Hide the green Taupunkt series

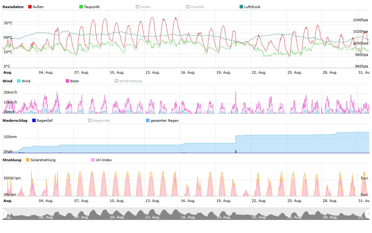pos(81,7)
